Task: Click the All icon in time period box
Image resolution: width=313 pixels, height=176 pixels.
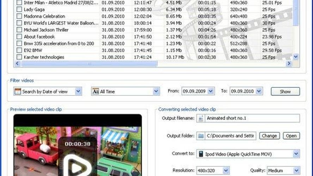Action: click(x=96, y=91)
